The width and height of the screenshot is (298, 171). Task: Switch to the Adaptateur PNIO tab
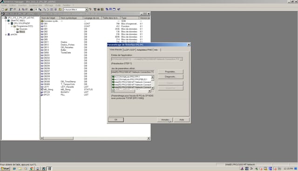(x=144, y=50)
